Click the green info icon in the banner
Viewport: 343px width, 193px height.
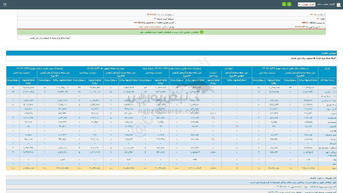click(x=202, y=32)
